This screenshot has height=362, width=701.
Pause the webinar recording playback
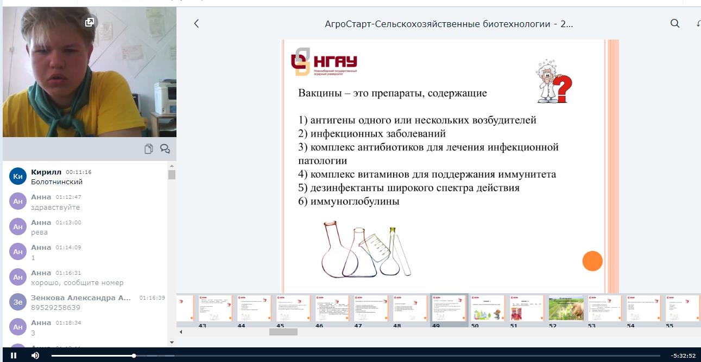(14, 355)
